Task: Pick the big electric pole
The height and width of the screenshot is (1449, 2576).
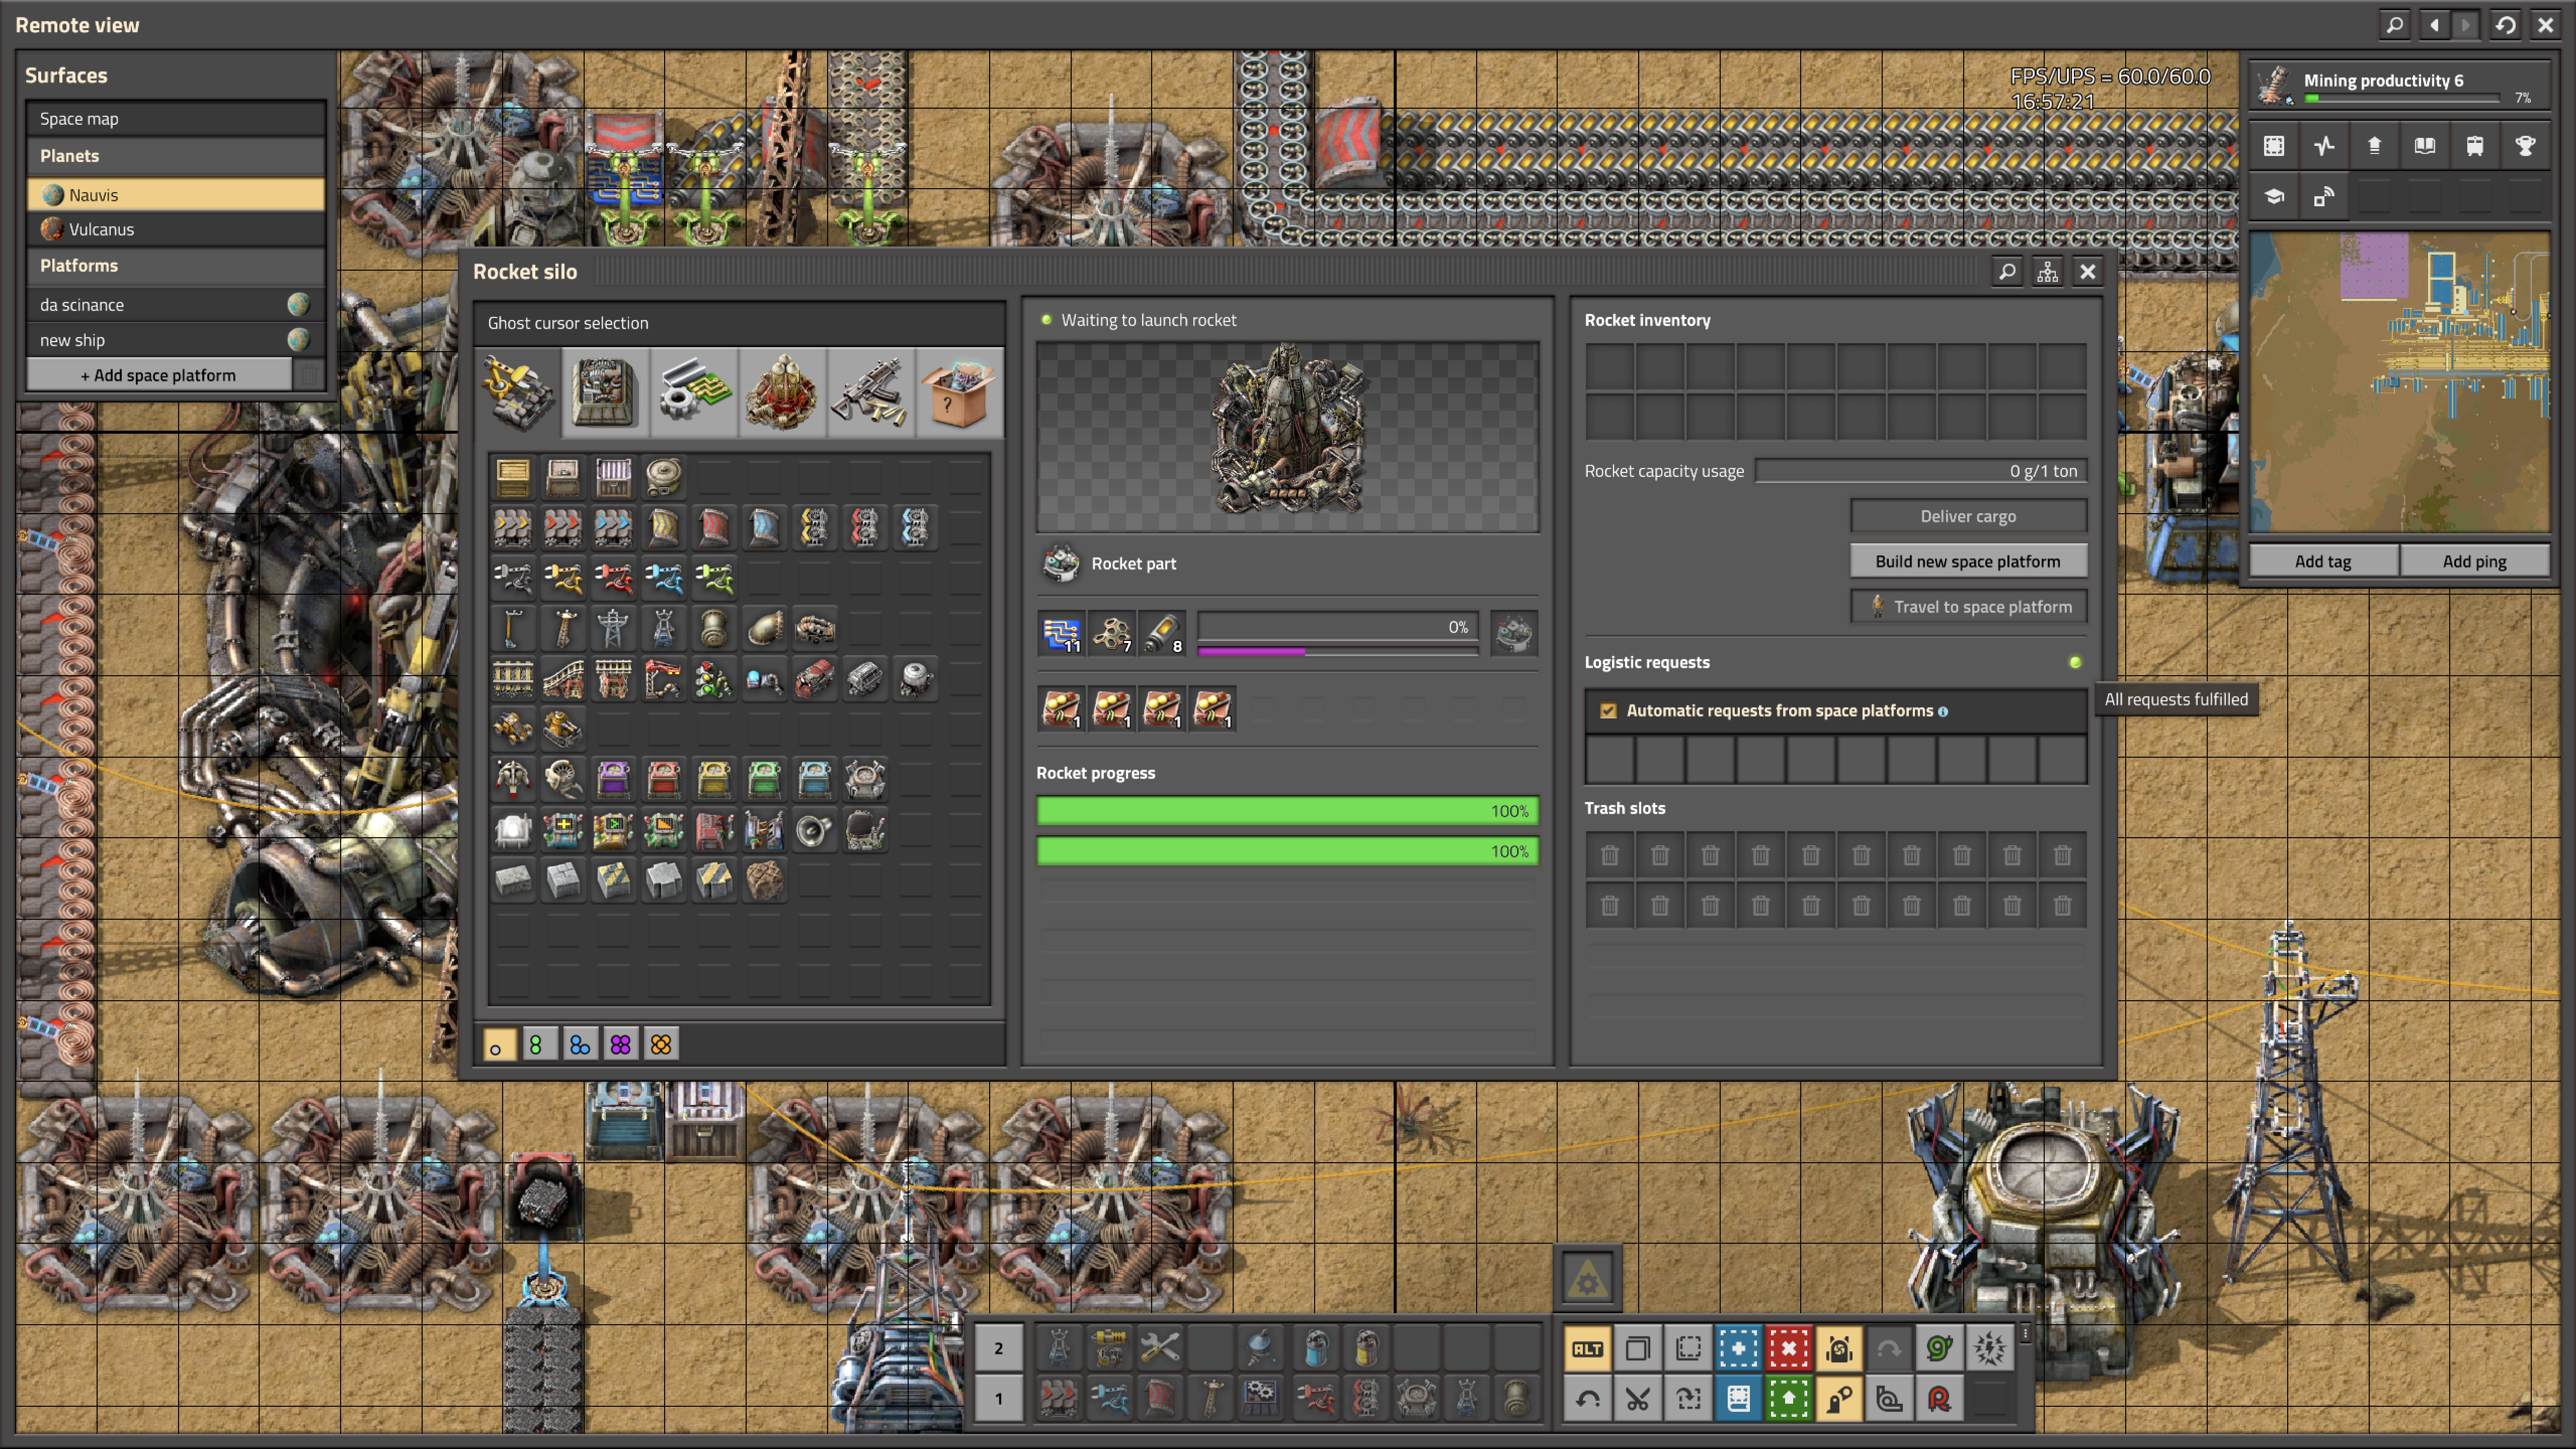Action: click(614, 628)
